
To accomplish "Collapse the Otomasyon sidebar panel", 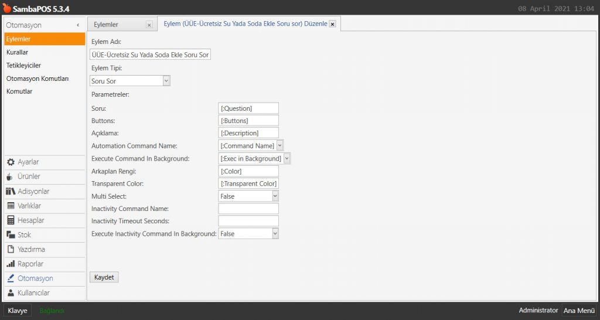I will pos(78,26).
